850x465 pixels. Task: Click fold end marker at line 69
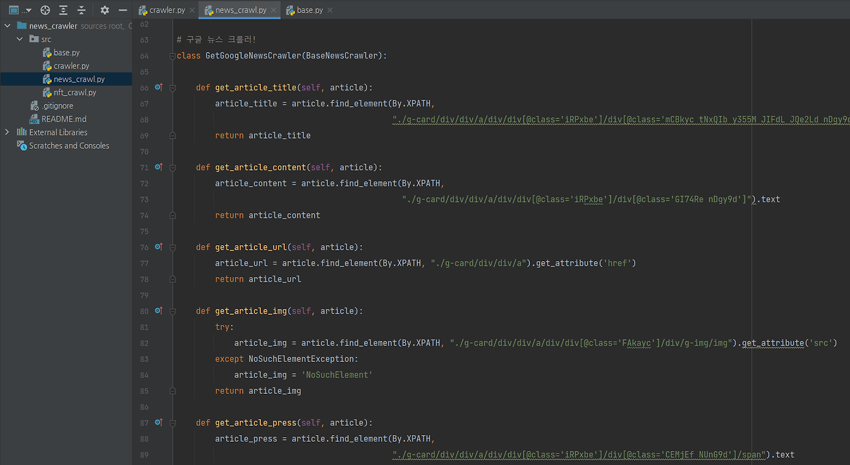[x=173, y=136]
